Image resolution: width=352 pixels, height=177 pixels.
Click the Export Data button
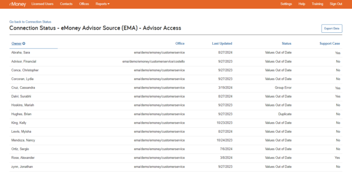pos(332,28)
